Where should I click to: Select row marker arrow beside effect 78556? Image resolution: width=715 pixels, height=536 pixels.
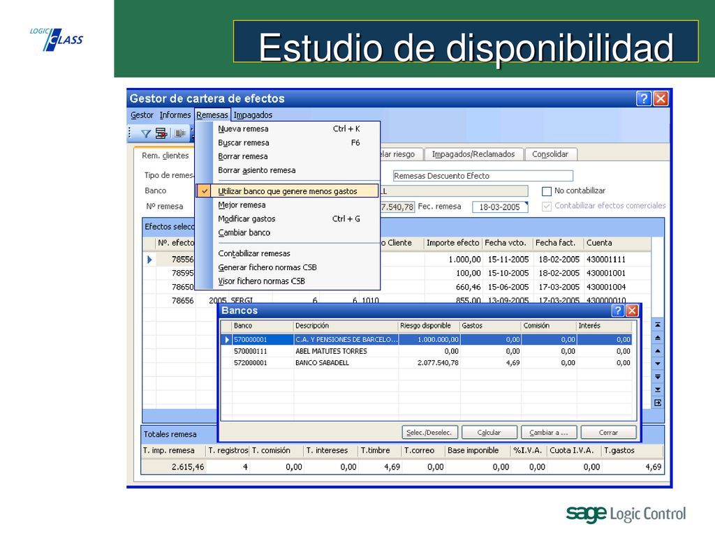pyautogui.click(x=149, y=260)
